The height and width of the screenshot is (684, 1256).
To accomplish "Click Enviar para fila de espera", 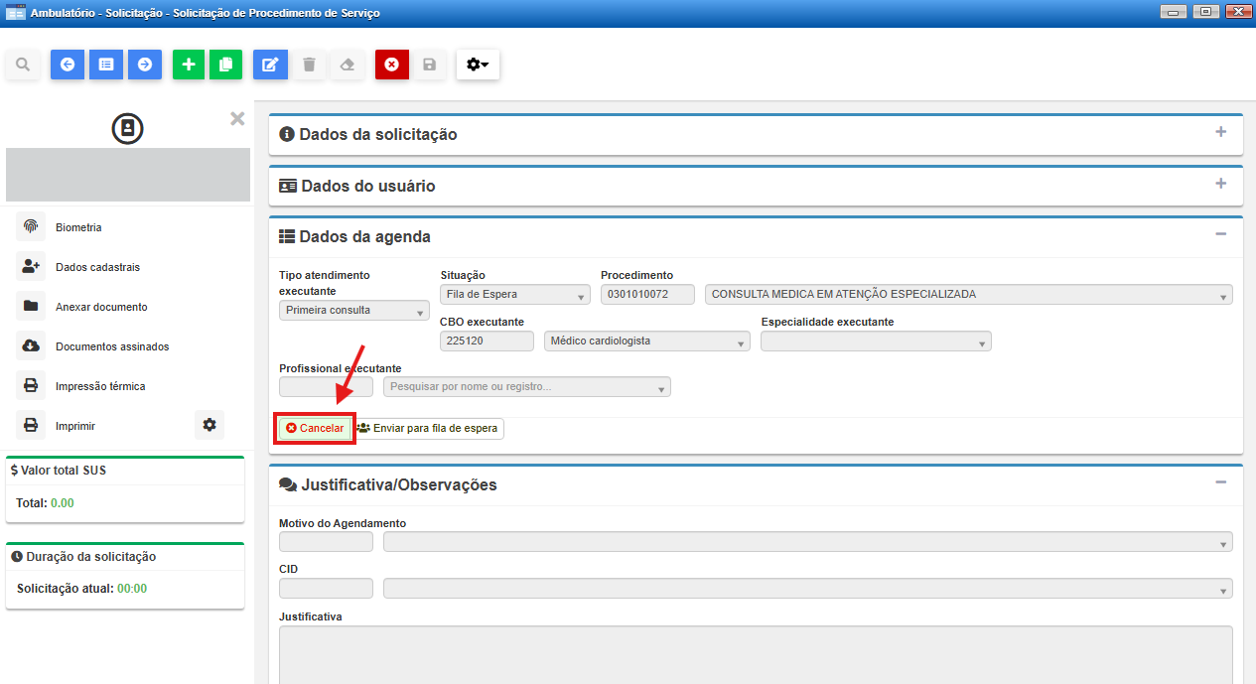I will pyautogui.click(x=428, y=429).
